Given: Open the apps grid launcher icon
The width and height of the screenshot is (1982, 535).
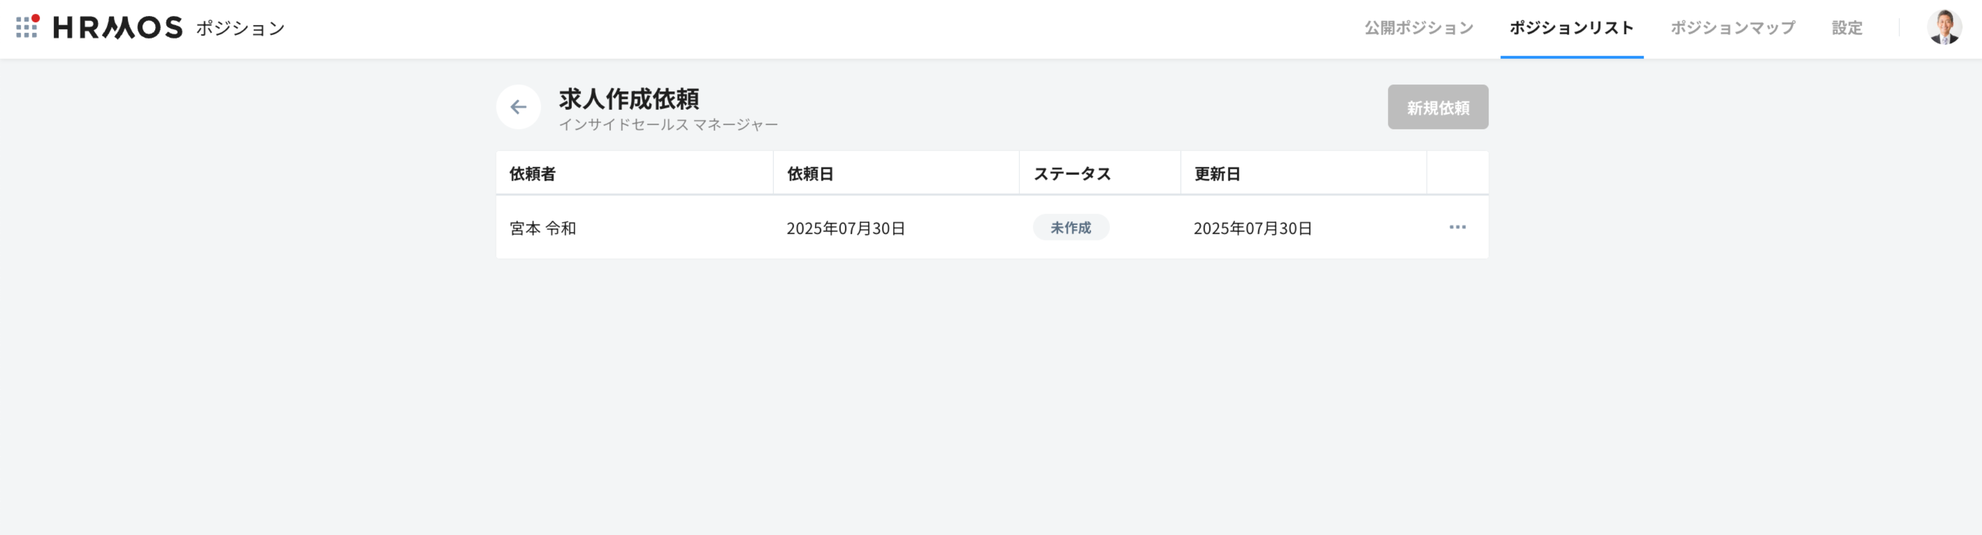Looking at the screenshot, I should [x=27, y=27].
